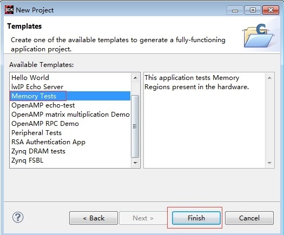This screenshot has width=284, height=235.
Task: Click the disabled Next button
Action: [x=143, y=218]
